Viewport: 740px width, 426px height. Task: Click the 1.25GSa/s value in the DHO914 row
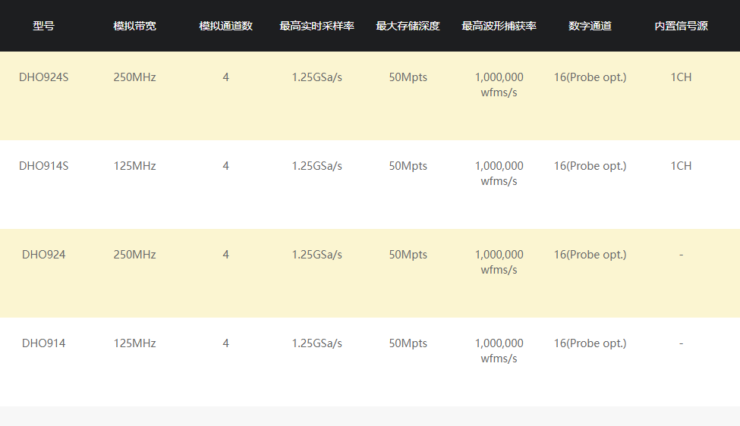[x=316, y=343]
